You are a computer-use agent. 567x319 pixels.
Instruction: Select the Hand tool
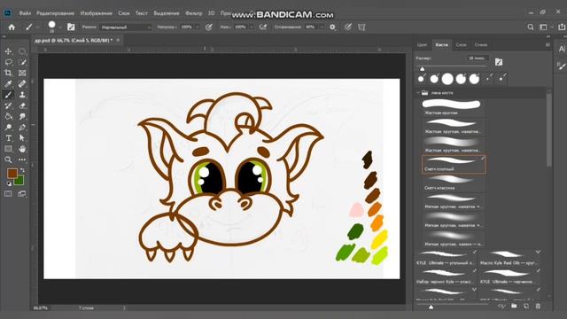click(22, 149)
